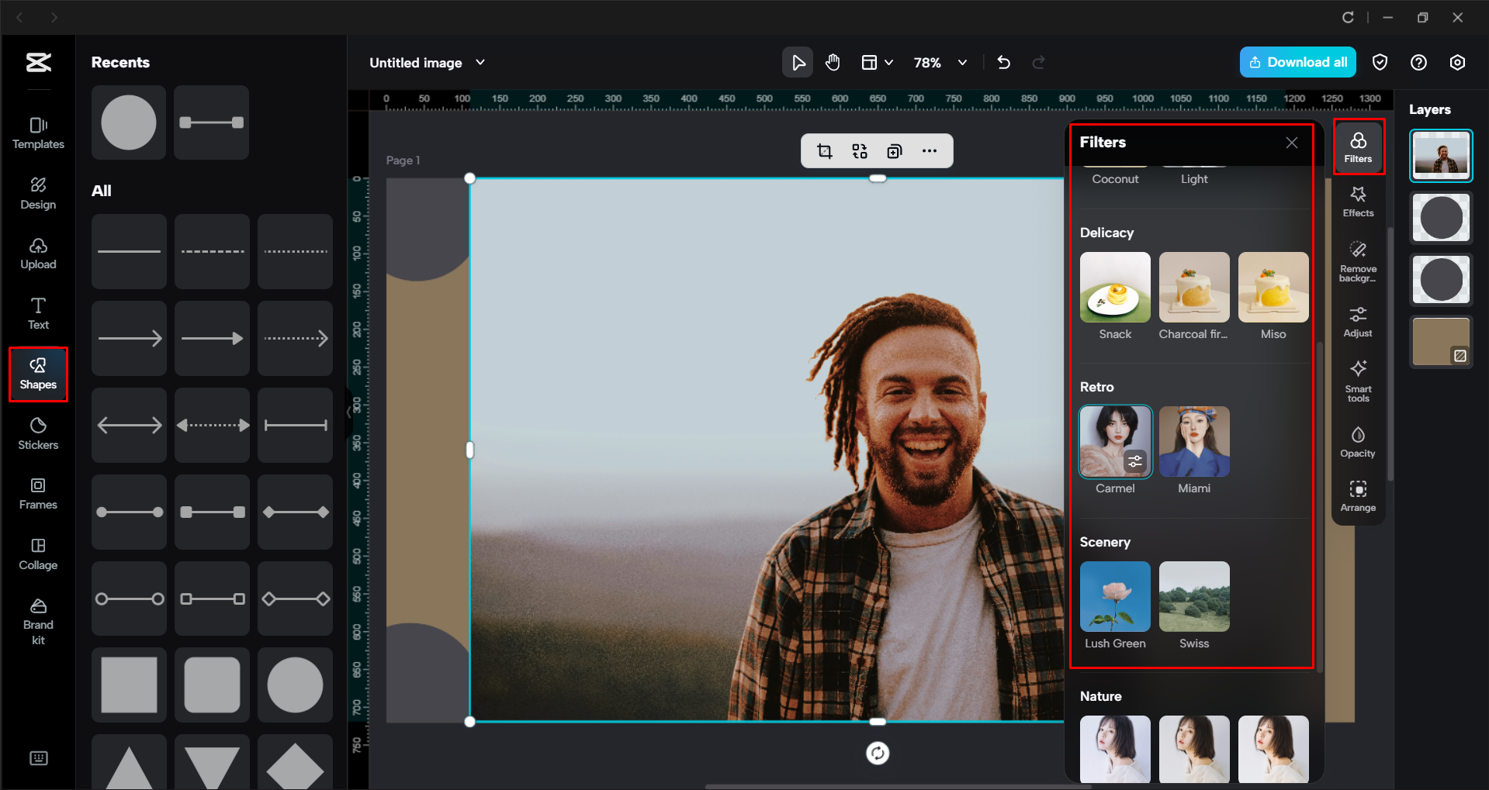Click the Undo button in the top toolbar
This screenshot has width=1489, height=790.
1003,62
